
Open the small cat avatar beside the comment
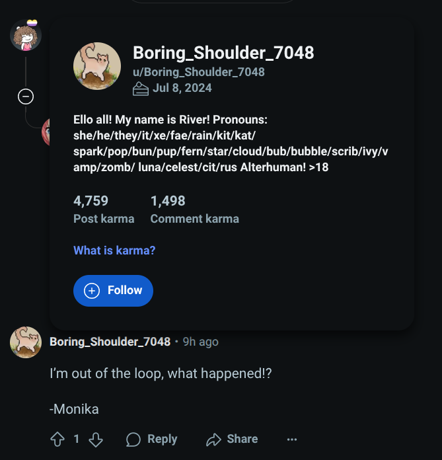(x=26, y=342)
